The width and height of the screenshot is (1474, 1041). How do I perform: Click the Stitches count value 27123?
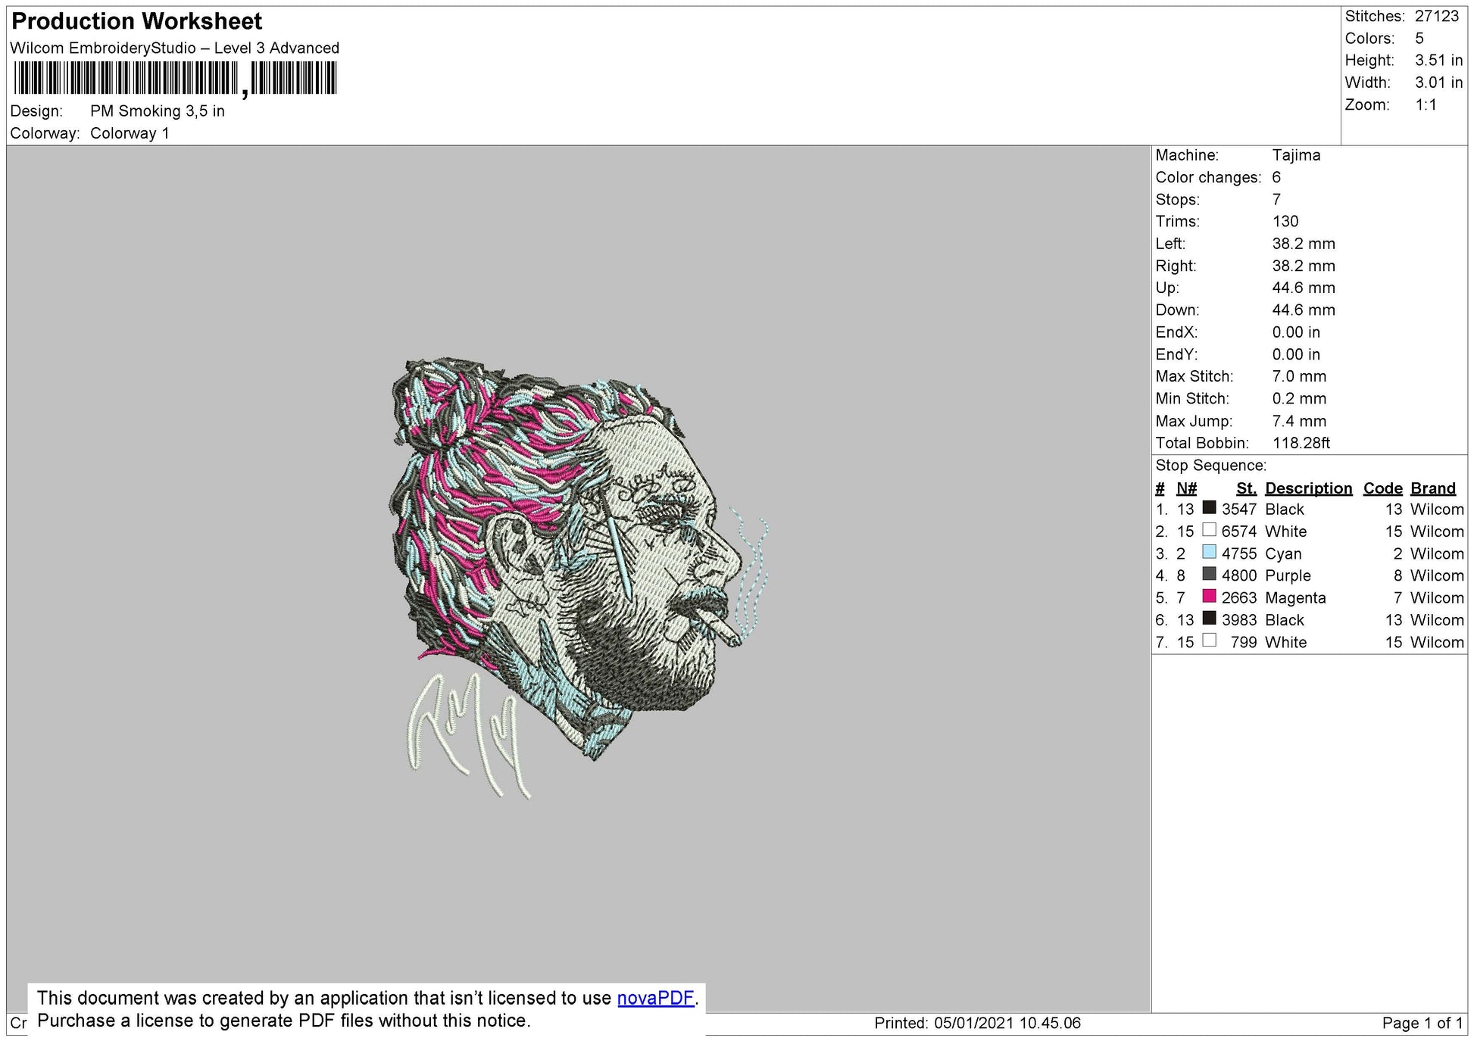click(x=1436, y=16)
